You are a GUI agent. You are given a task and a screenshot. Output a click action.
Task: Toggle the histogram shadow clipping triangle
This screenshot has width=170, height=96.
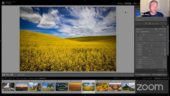click(137, 10)
